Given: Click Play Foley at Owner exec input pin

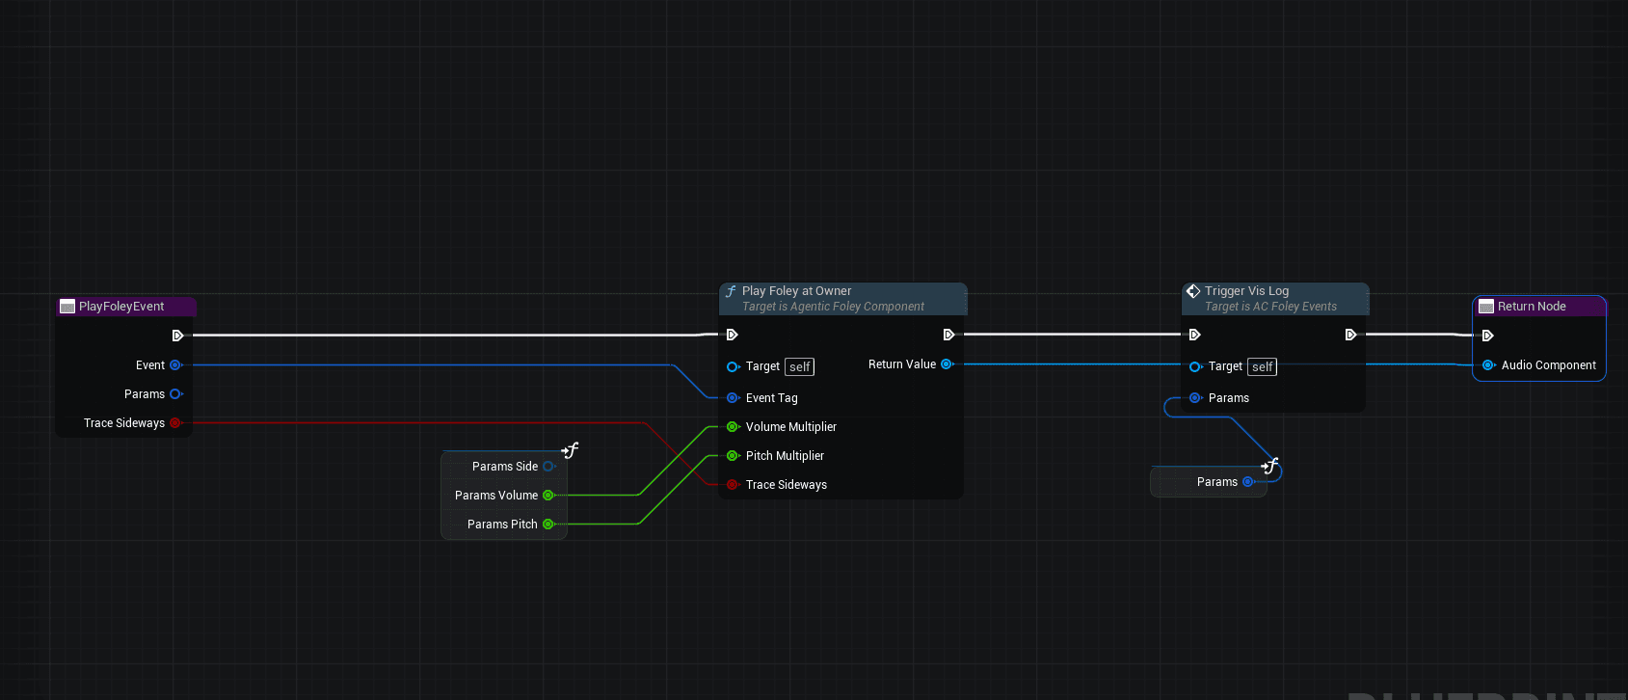Looking at the screenshot, I should [732, 335].
